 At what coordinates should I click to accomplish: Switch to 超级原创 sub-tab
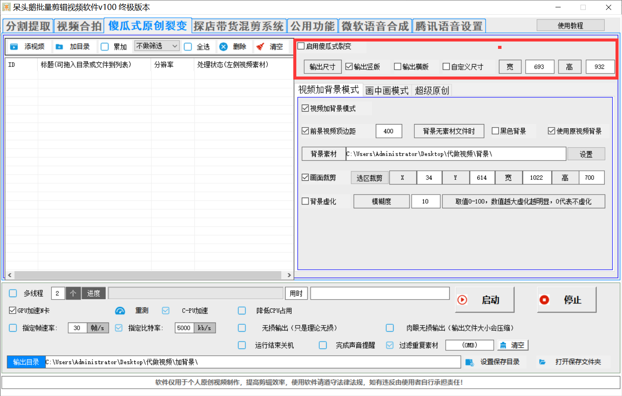(432, 90)
